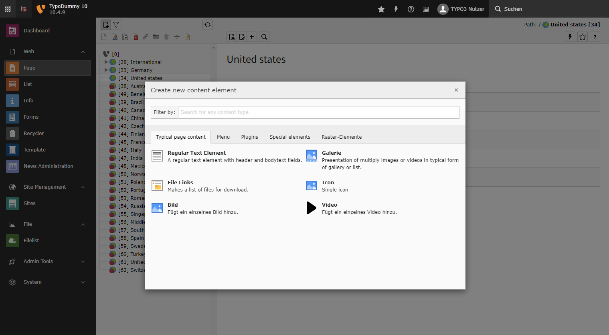The image size is (609, 335).
Task: Click the magnifier search button in docheader
Action: (x=264, y=37)
